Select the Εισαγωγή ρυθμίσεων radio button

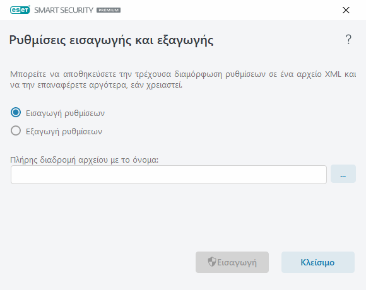(x=16, y=113)
